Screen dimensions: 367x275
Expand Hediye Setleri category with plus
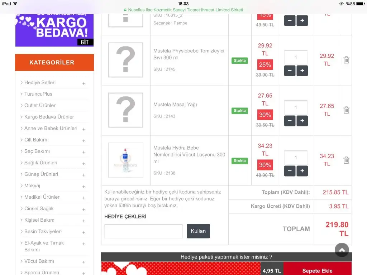[x=84, y=83]
